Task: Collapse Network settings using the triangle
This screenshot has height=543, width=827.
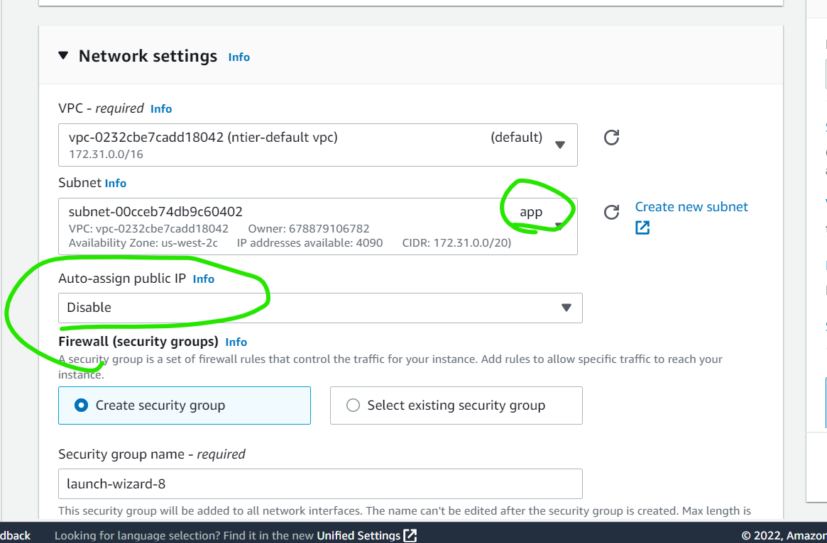Action: (64, 56)
